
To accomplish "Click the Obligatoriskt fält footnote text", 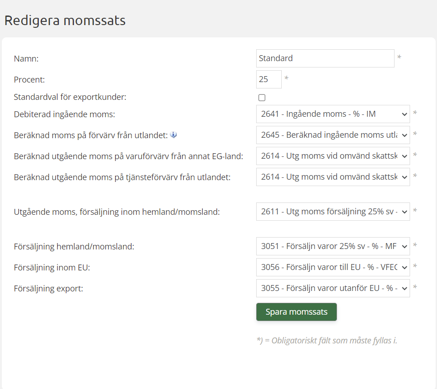I will coord(327,341).
